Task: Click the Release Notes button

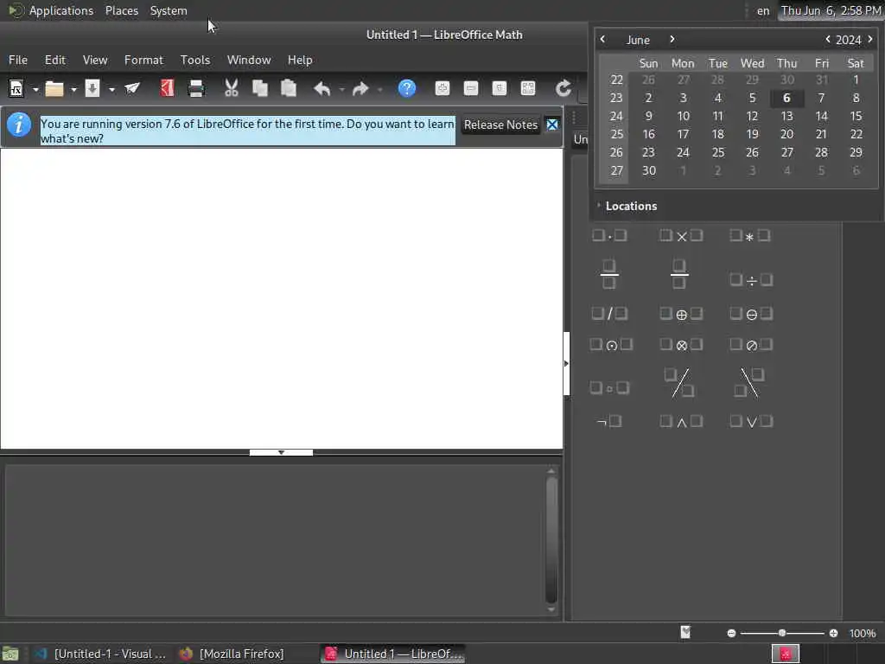Action: coord(500,124)
